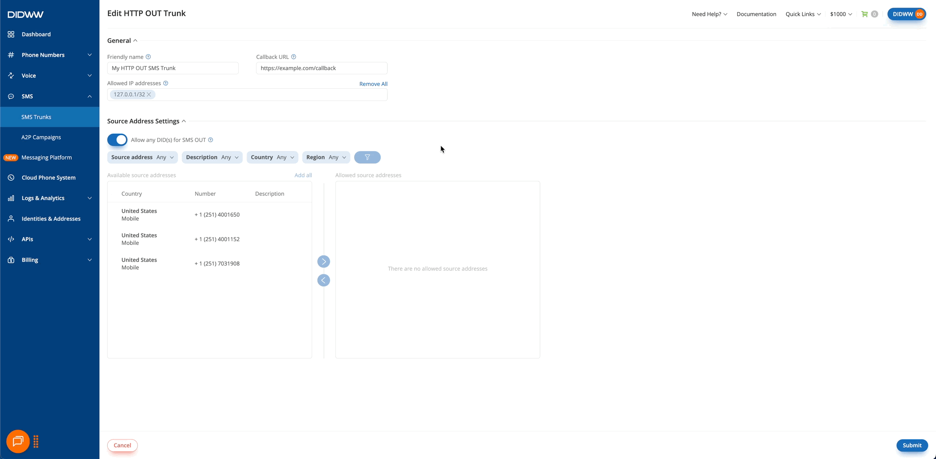Click the SMS speech bubble icon

click(x=11, y=96)
